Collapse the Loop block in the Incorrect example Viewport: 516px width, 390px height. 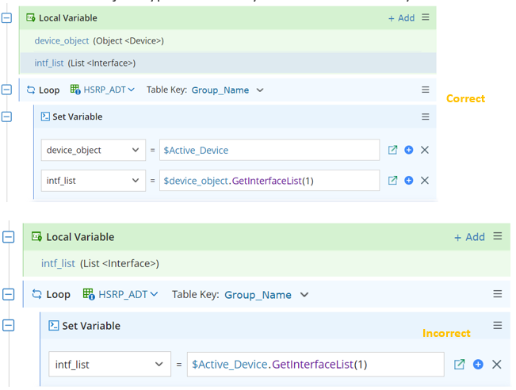[8, 294]
